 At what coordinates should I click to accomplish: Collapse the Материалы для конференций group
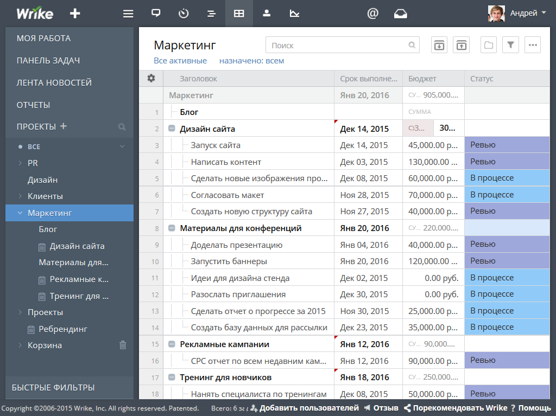[172, 228]
